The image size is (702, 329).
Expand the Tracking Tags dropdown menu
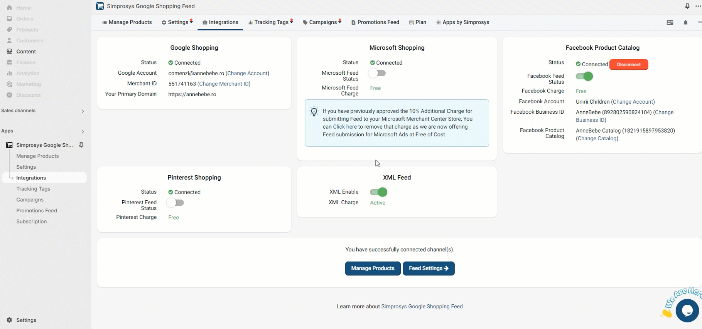point(271,22)
